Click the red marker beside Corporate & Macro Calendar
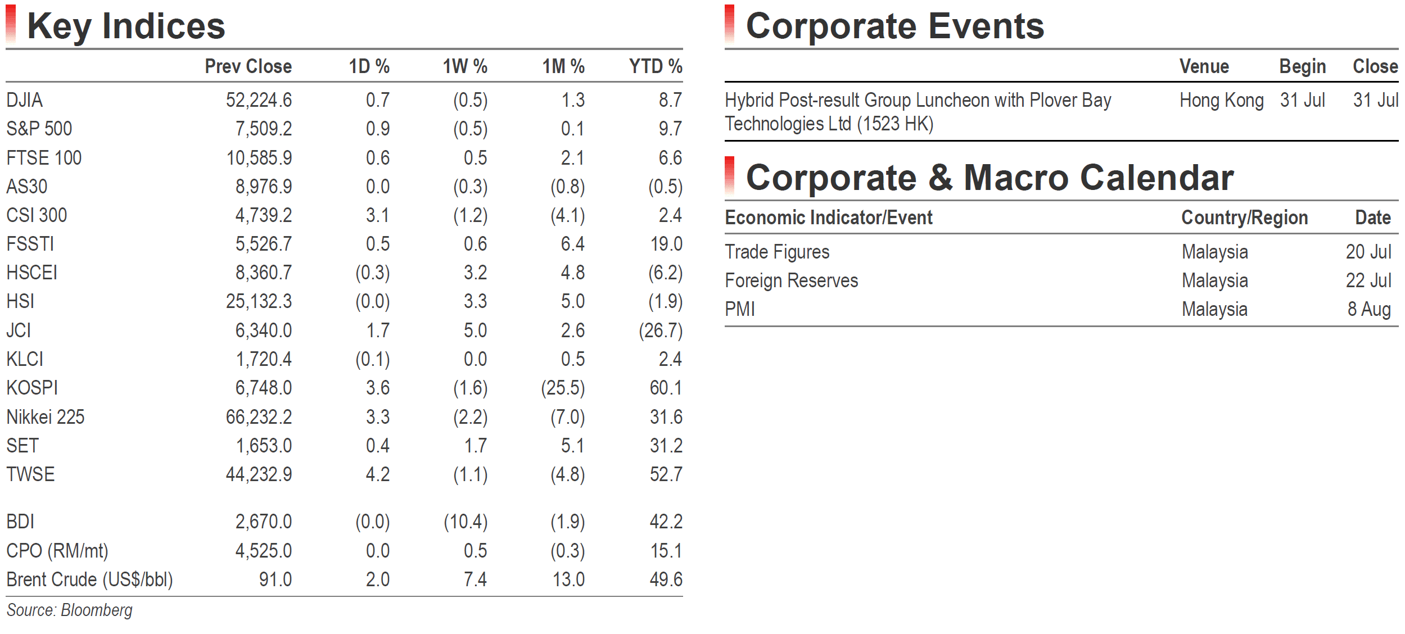1405x634 pixels. click(x=729, y=176)
